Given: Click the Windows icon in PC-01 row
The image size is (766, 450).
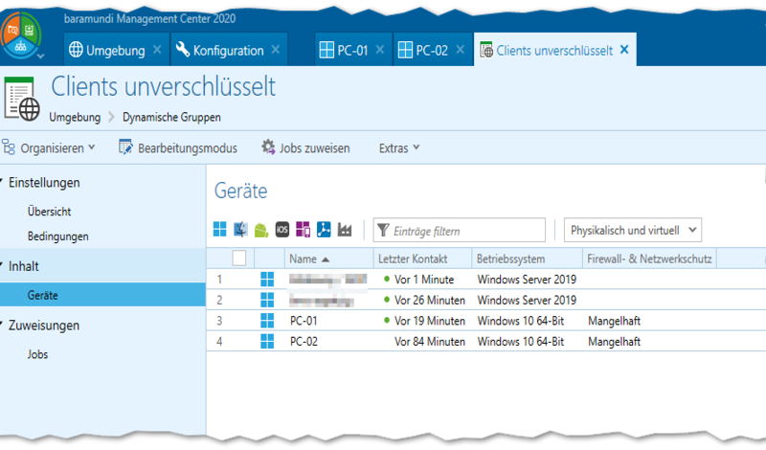Looking at the screenshot, I should click(x=267, y=321).
